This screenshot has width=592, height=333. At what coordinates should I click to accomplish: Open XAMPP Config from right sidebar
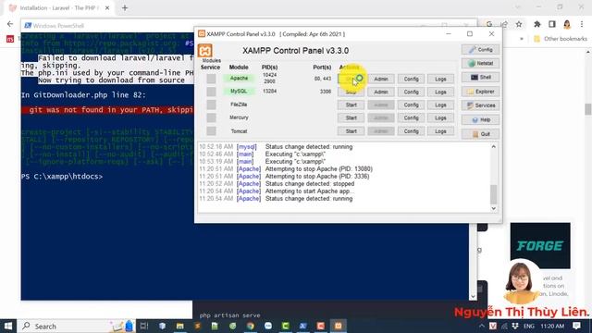480,49
